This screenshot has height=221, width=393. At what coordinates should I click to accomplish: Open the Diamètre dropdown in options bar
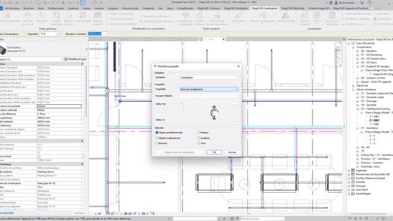(x=56, y=34)
